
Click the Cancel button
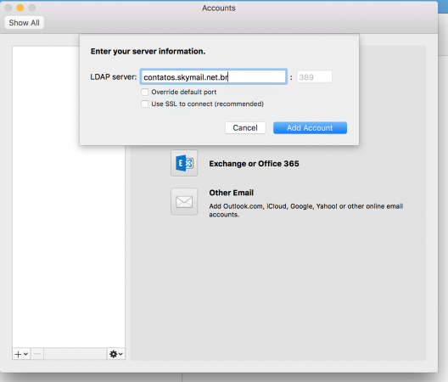click(245, 128)
